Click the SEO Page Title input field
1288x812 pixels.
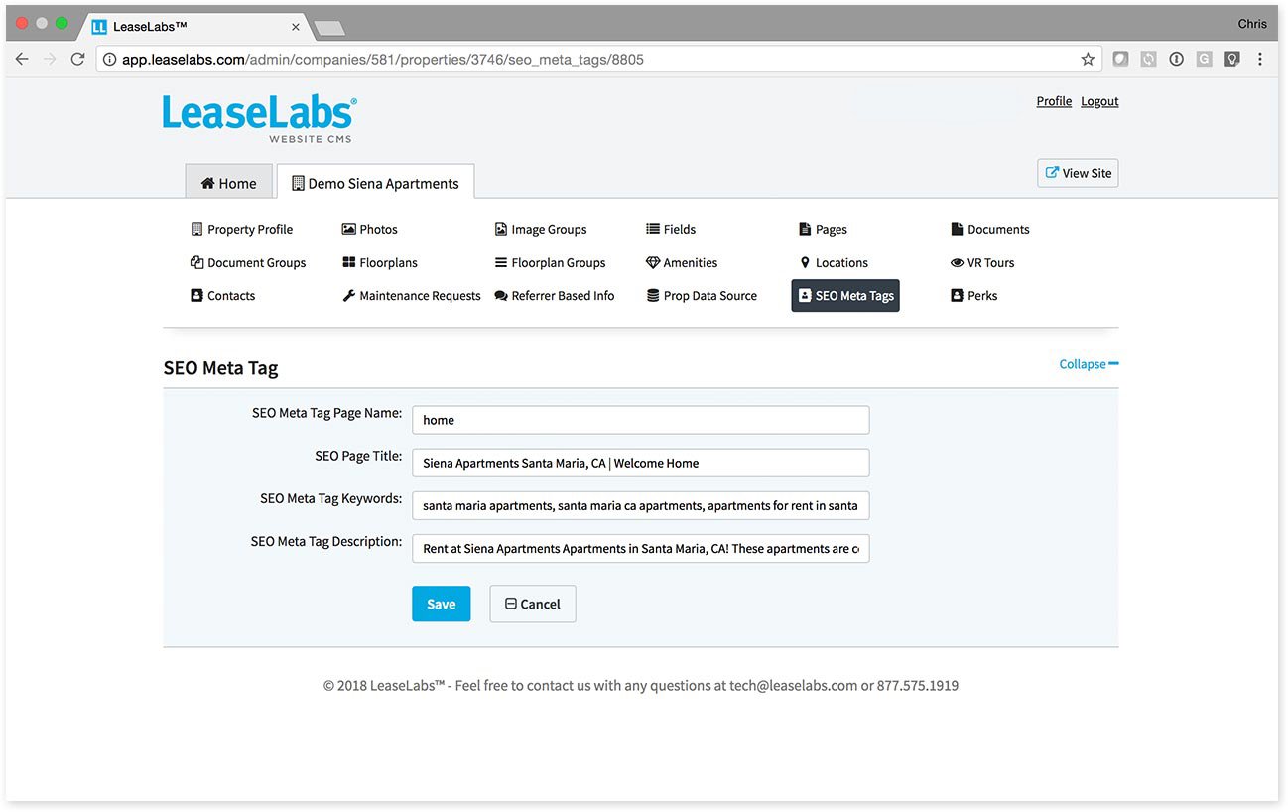(640, 463)
